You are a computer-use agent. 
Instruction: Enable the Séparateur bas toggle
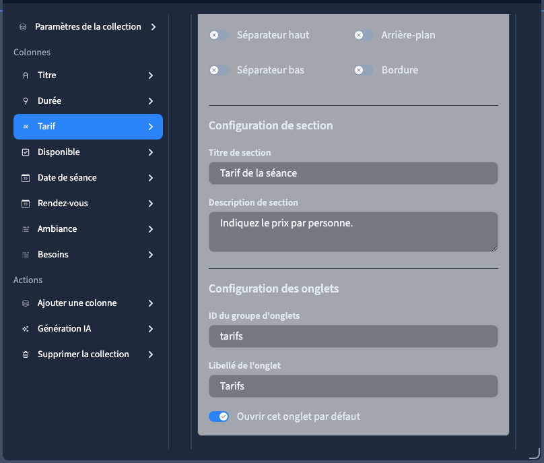[x=219, y=70]
